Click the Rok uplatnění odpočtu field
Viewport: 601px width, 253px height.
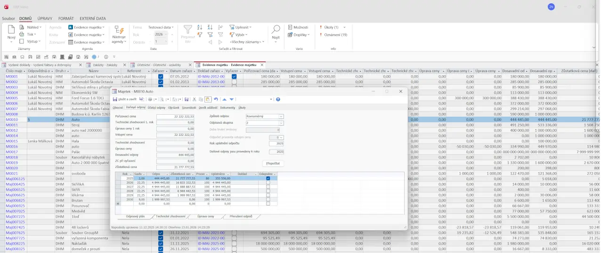click(276, 143)
